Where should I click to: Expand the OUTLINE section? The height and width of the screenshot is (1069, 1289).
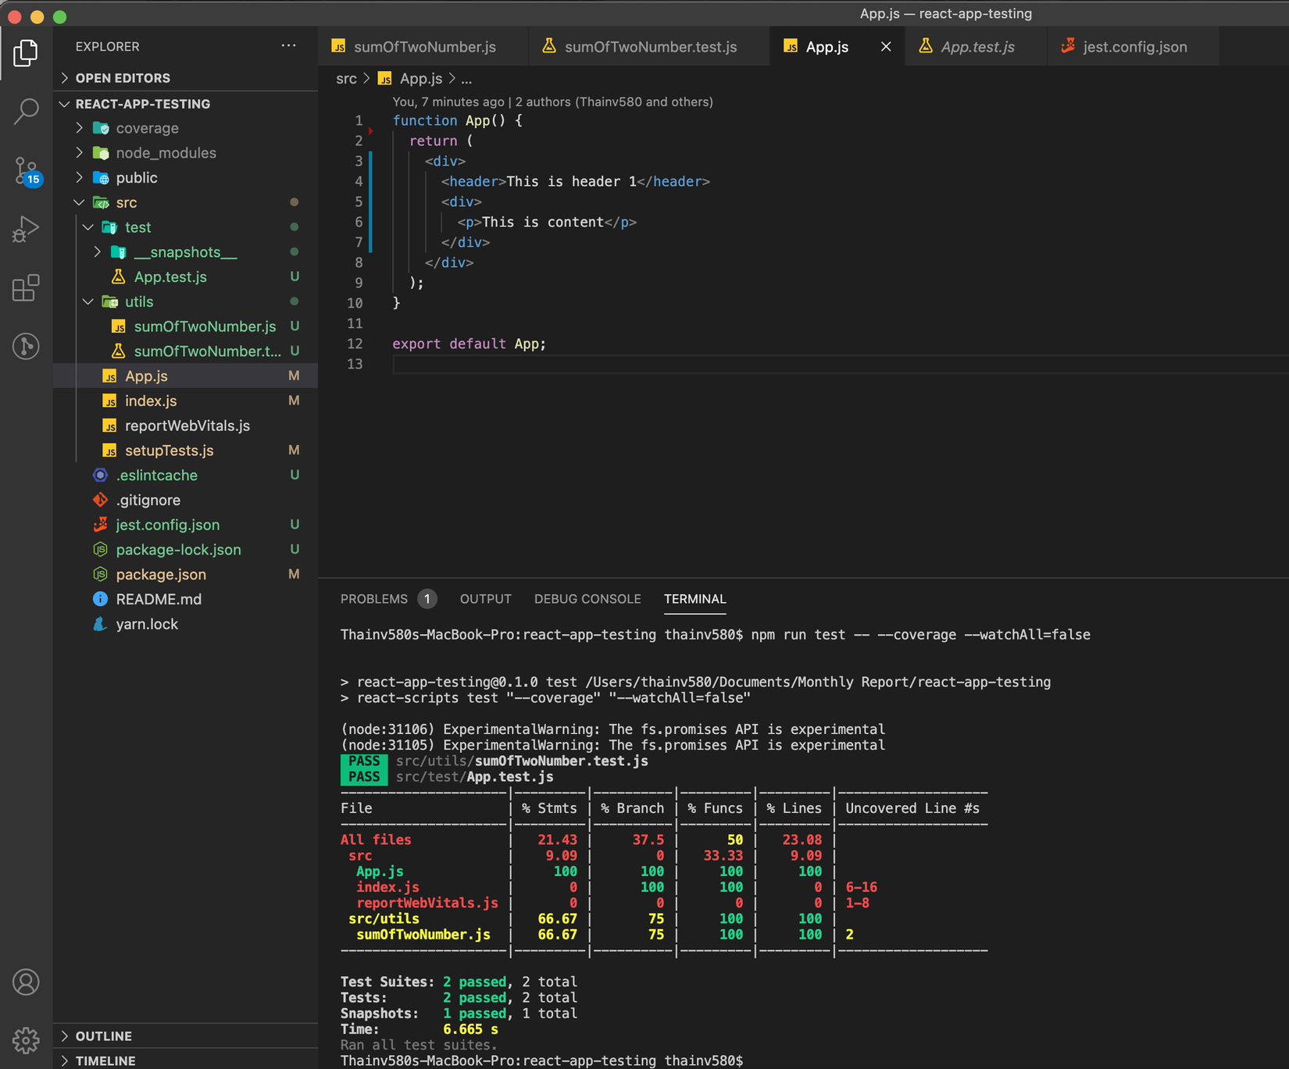coord(103,1036)
